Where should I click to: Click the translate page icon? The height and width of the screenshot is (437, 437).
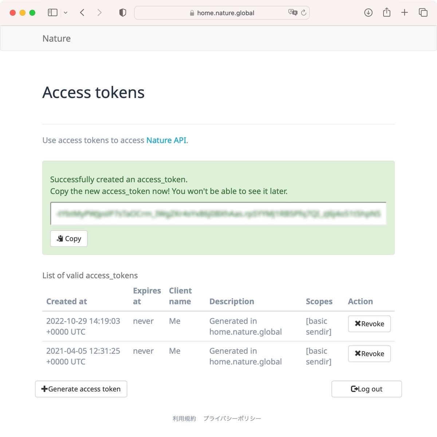pos(292,13)
